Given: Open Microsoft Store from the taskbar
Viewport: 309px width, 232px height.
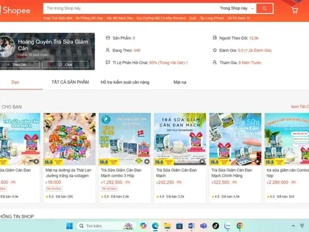Looking at the screenshot, I should [x=179, y=226].
